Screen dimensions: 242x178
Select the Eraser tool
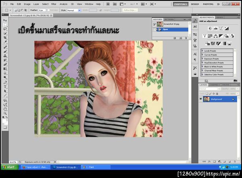(x=5, y=64)
